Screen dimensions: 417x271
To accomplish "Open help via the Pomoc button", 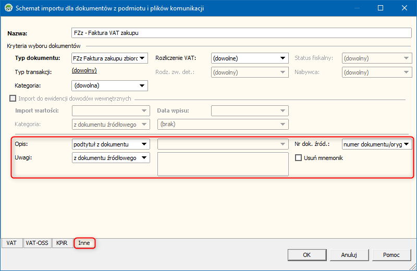I will coord(391,255).
